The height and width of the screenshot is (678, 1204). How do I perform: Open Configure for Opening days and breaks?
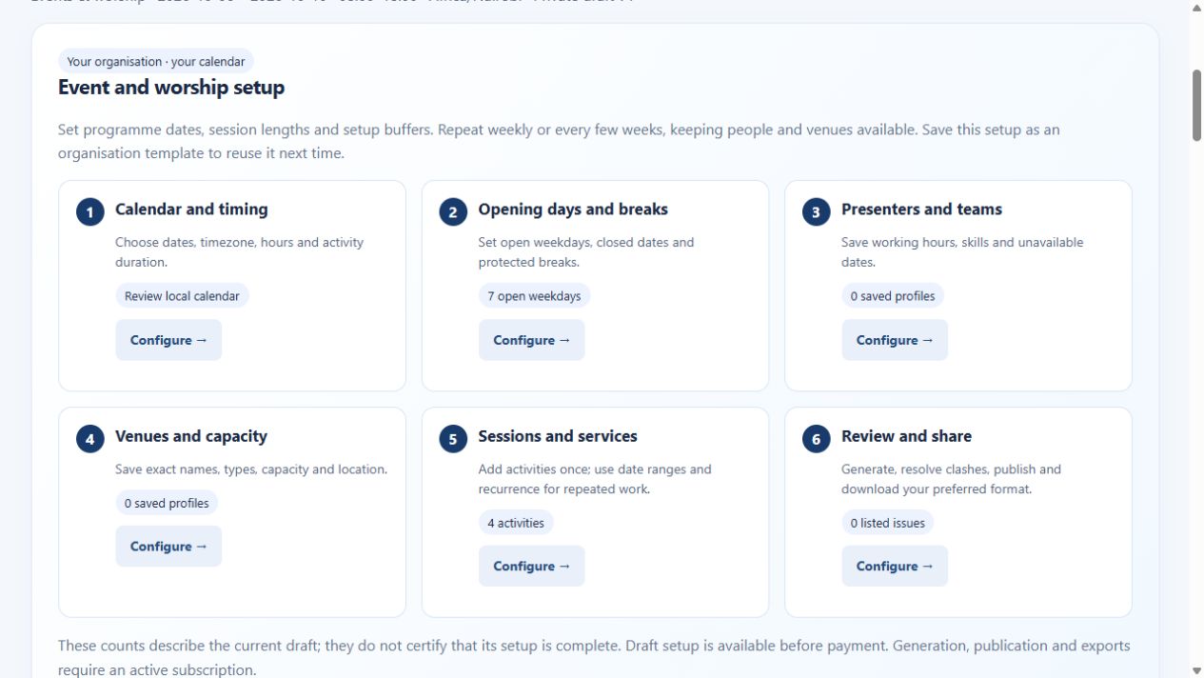(x=531, y=340)
